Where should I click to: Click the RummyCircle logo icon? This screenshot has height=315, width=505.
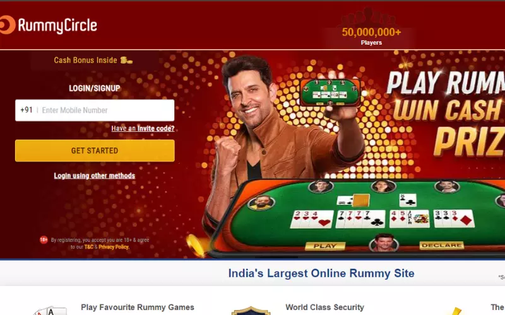point(7,25)
